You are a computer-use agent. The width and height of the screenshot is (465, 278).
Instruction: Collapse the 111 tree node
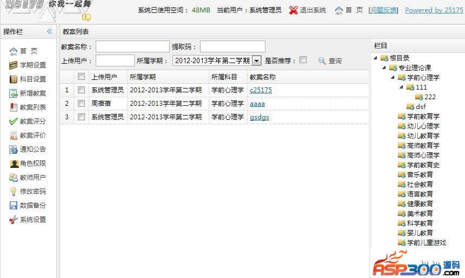[401, 87]
